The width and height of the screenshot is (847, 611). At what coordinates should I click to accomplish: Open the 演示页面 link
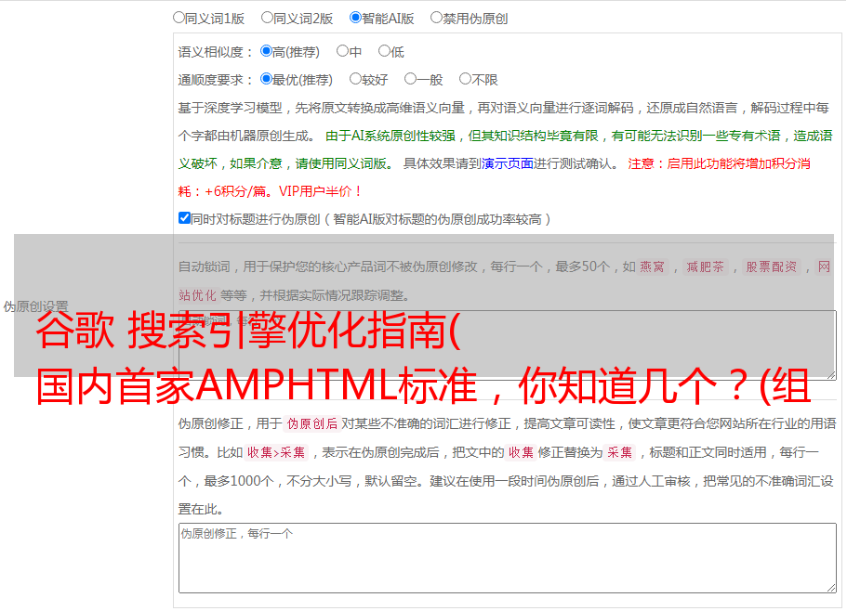pos(507,163)
